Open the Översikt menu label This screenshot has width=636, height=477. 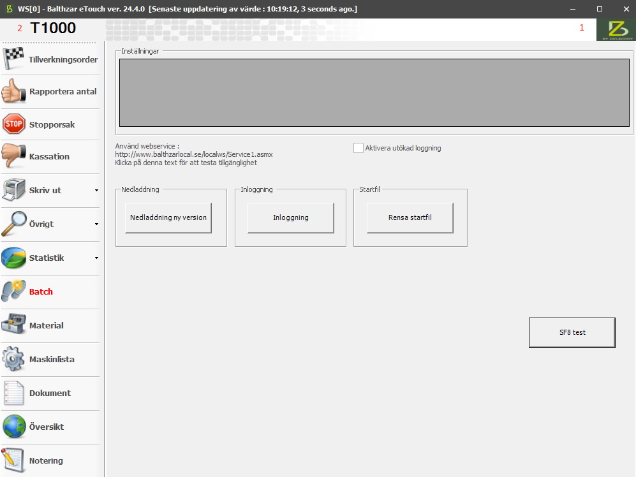(x=46, y=427)
